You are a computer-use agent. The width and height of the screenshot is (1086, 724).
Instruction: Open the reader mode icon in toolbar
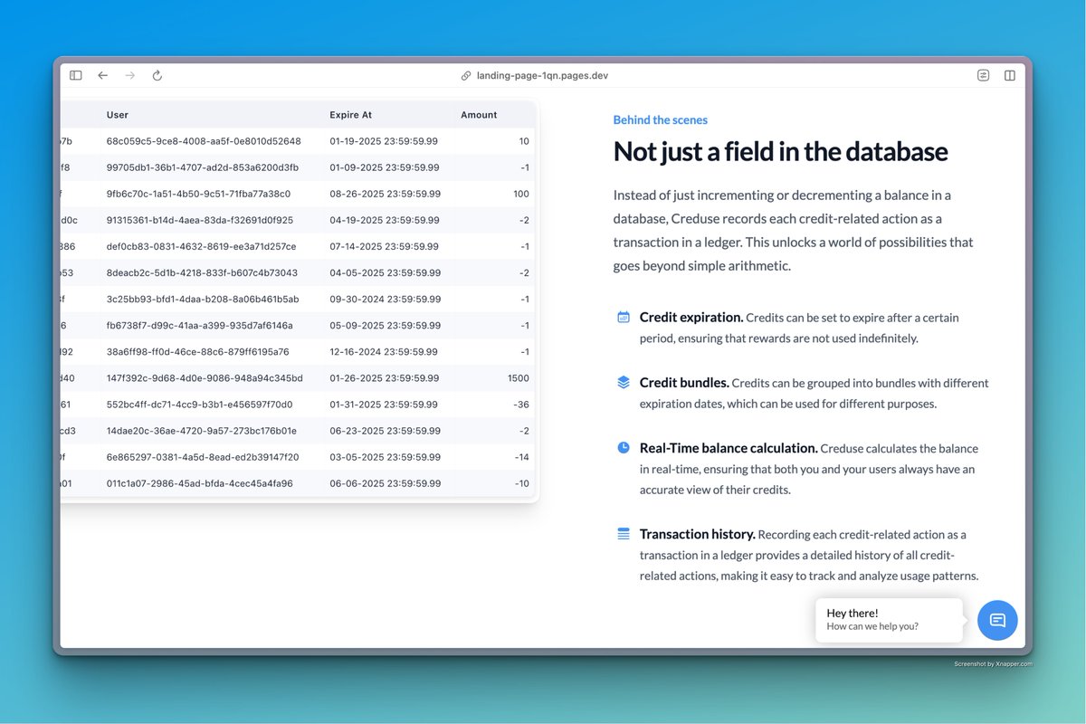[x=983, y=76]
